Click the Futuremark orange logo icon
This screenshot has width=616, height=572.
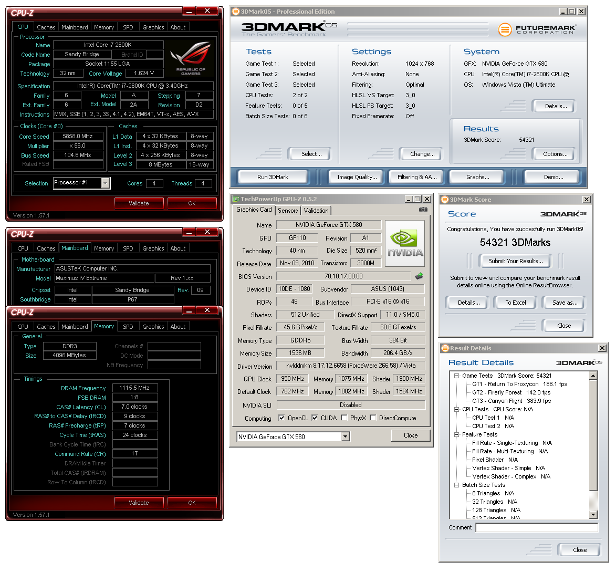(x=505, y=29)
